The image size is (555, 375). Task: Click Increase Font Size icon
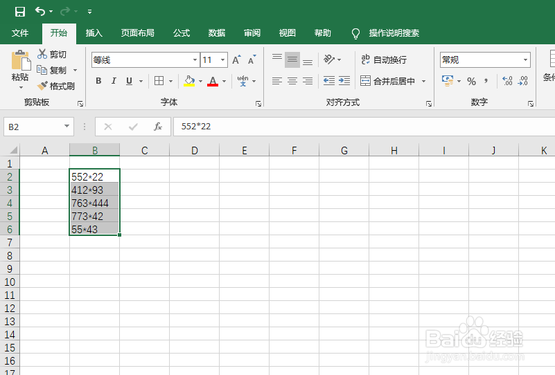click(236, 60)
